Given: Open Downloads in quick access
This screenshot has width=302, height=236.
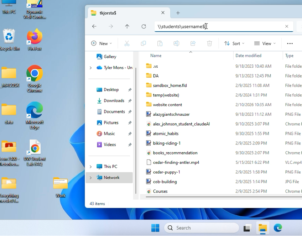Looking at the screenshot, I should pos(114,101).
